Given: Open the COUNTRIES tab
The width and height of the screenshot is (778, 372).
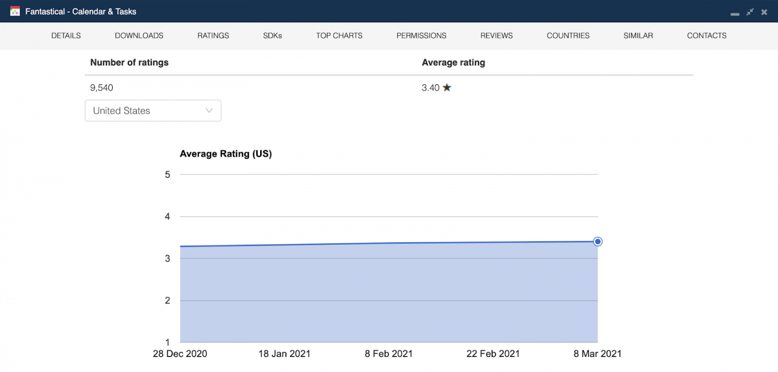Looking at the screenshot, I should pyautogui.click(x=568, y=36).
